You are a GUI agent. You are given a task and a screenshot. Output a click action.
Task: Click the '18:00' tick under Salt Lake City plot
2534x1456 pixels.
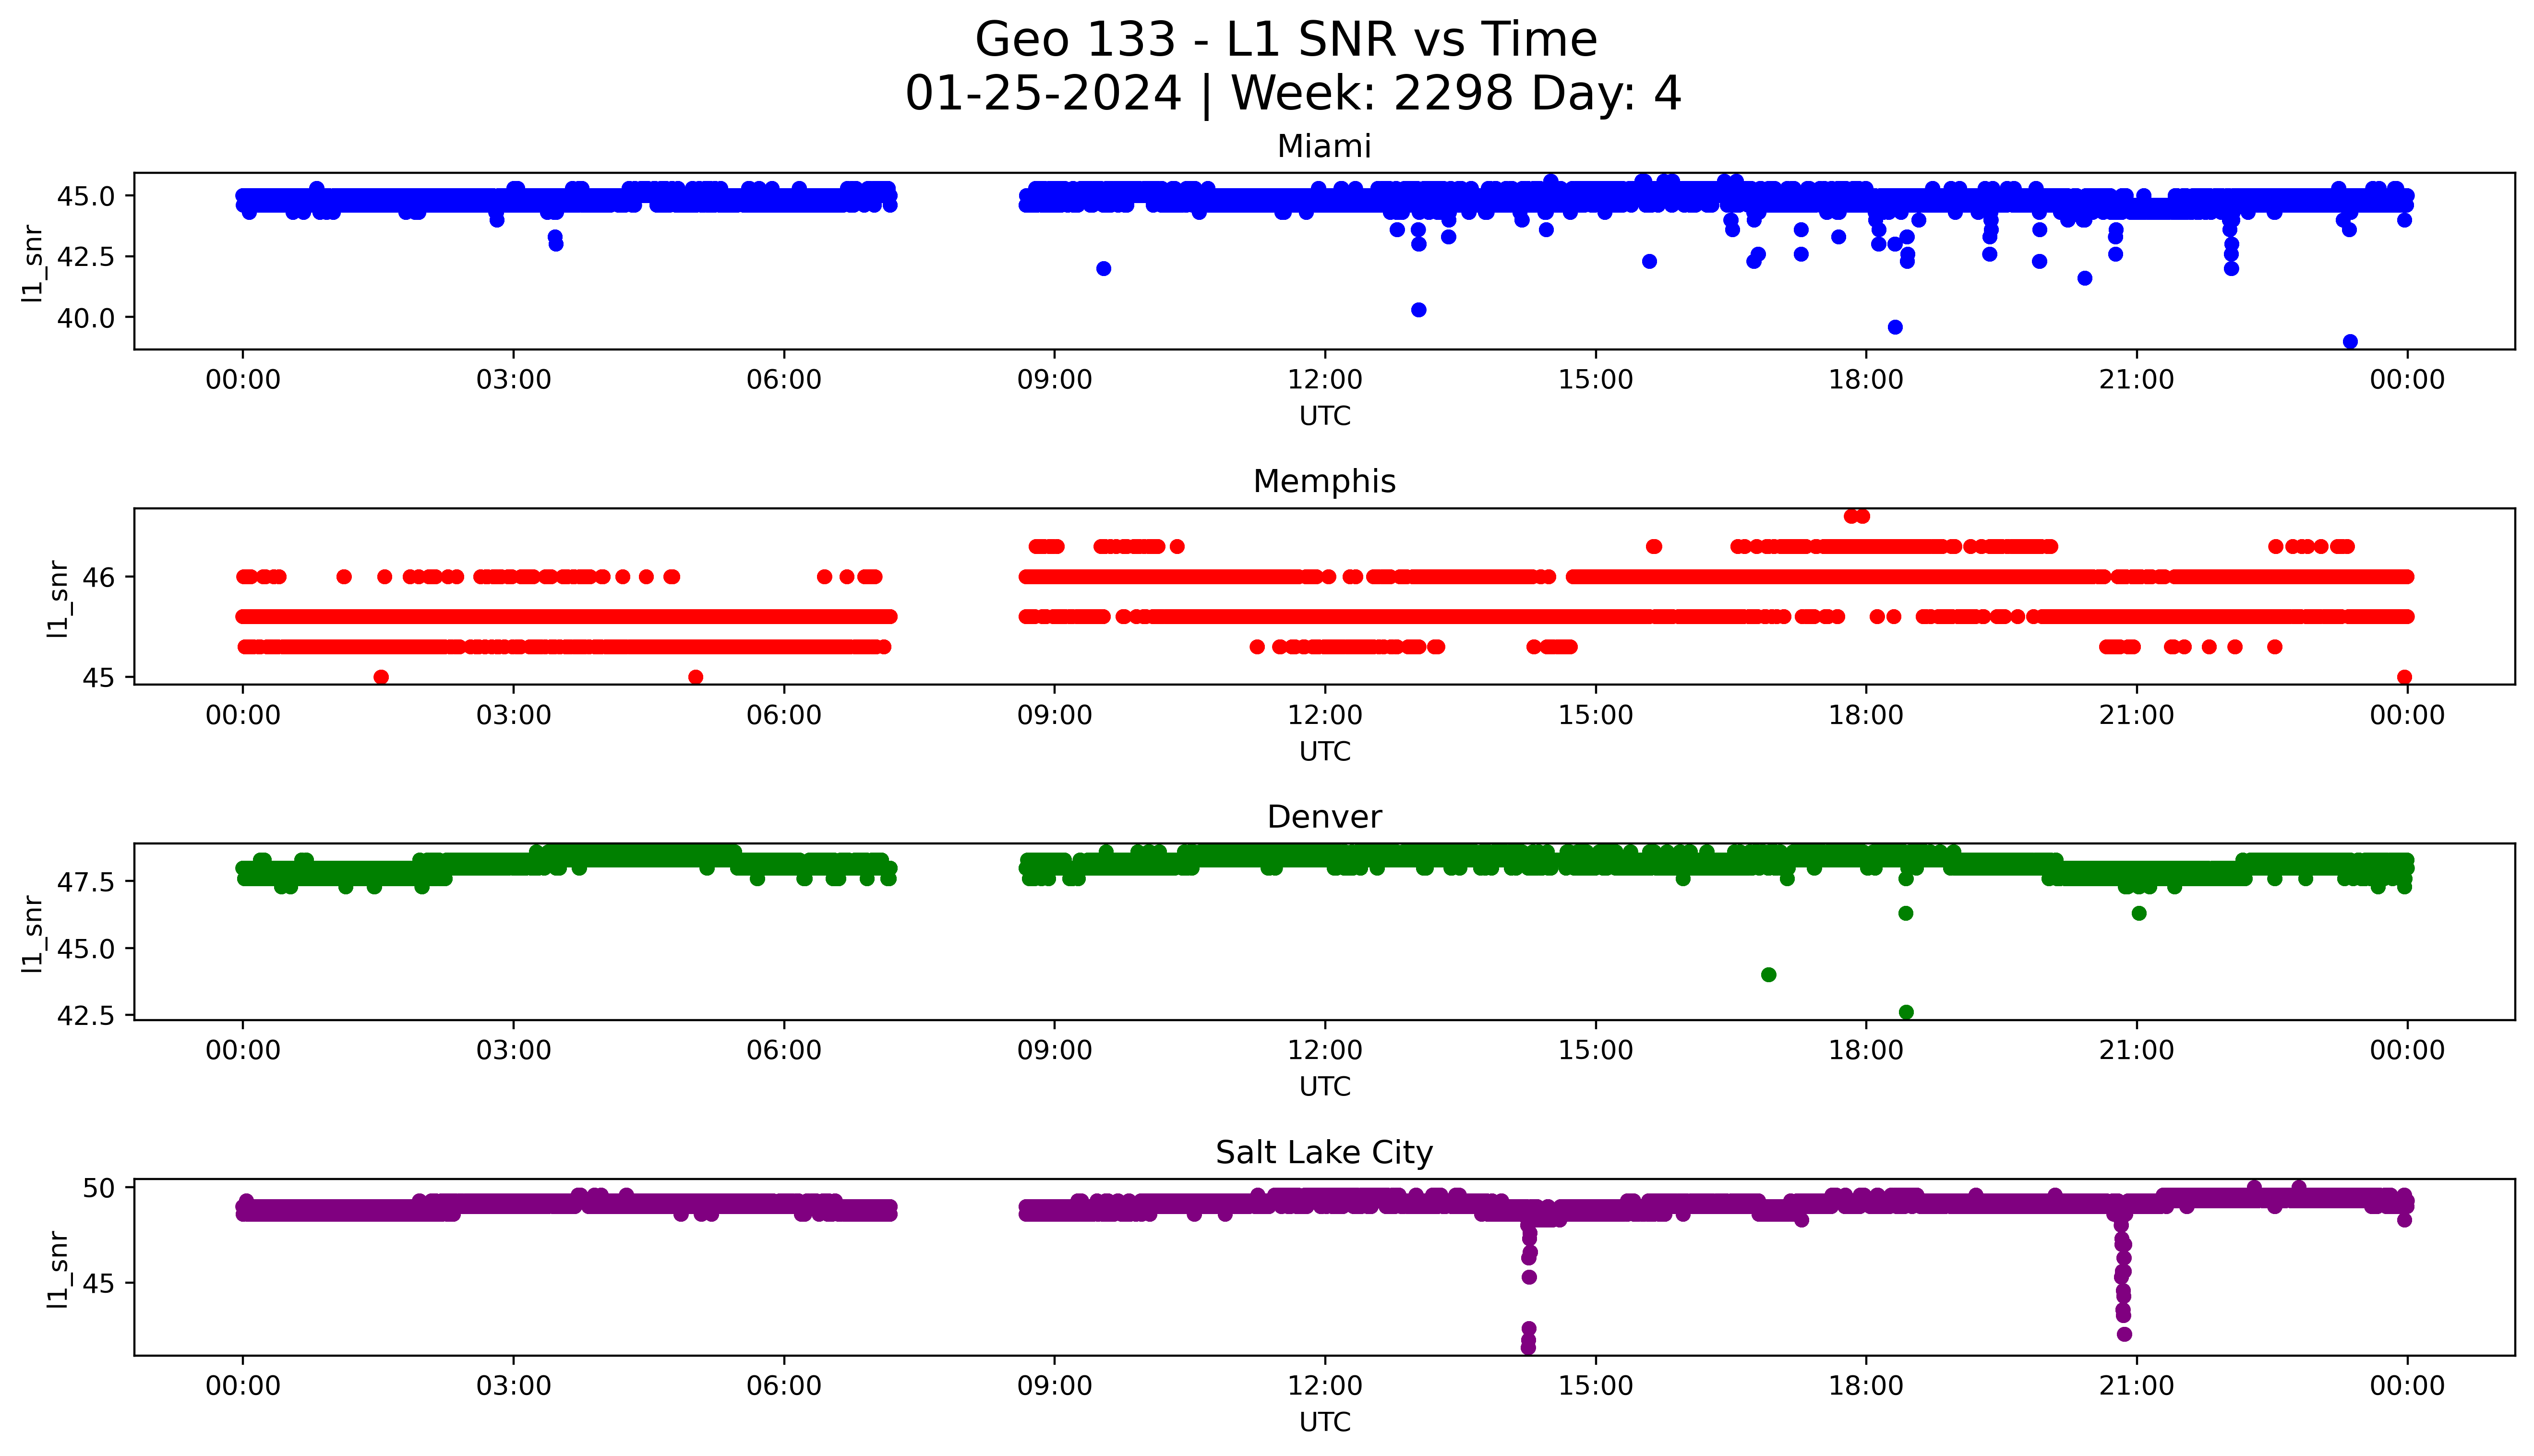(x=1866, y=1386)
